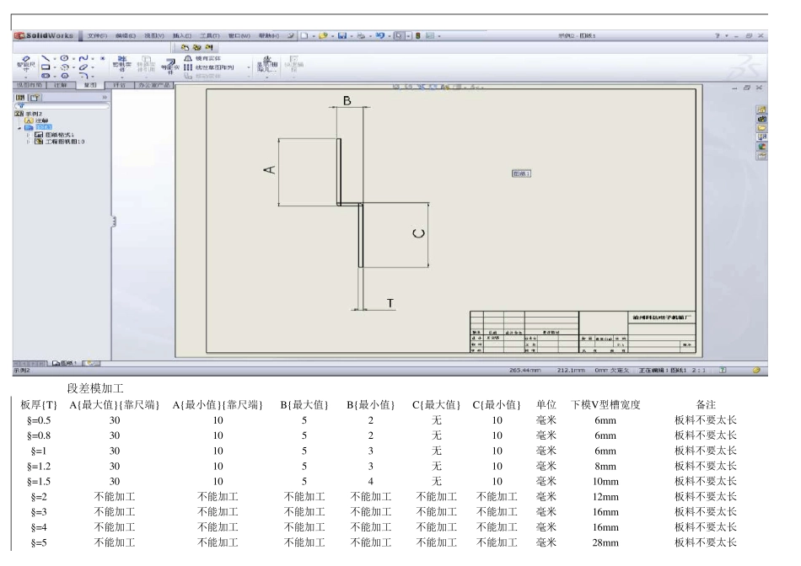Open the 工具 menu

tap(207, 37)
